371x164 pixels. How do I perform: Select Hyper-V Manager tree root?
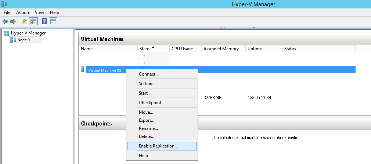click(x=28, y=33)
